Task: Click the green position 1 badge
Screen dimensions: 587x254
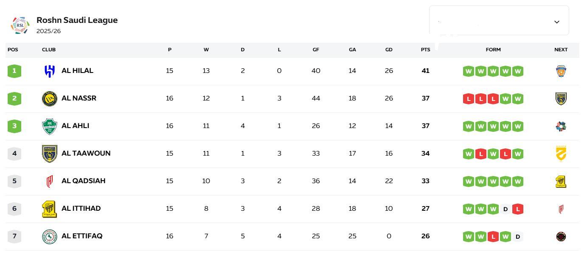Action: tap(14, 70)
